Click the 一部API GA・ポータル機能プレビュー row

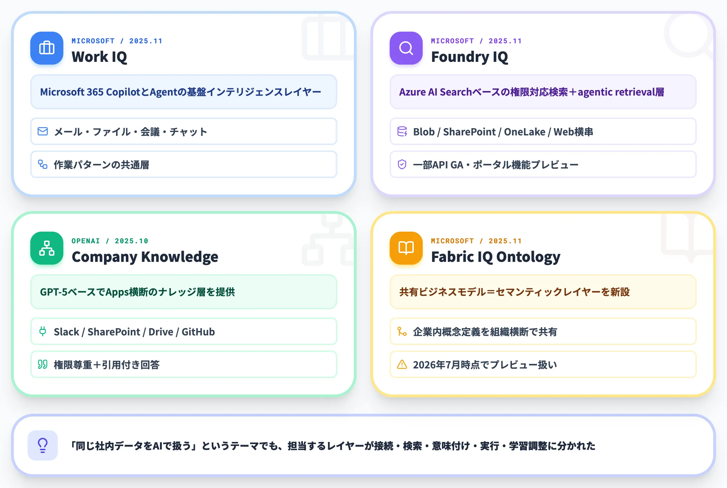543,164
